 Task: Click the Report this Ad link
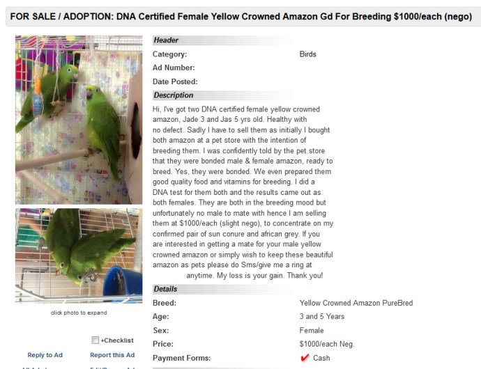112,355
